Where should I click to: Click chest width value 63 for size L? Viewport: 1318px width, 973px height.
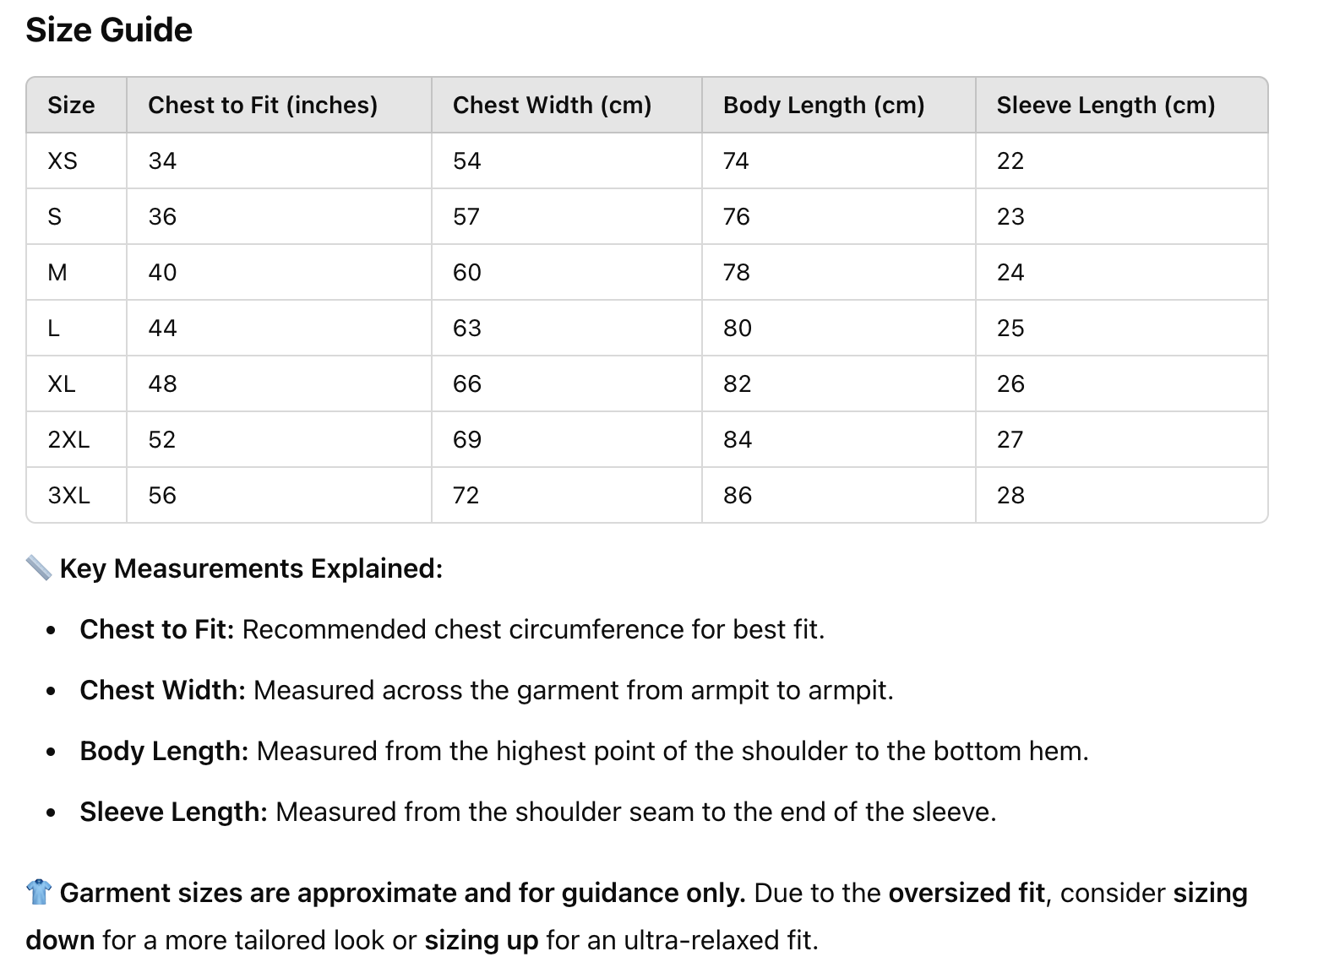coord(467,329)
